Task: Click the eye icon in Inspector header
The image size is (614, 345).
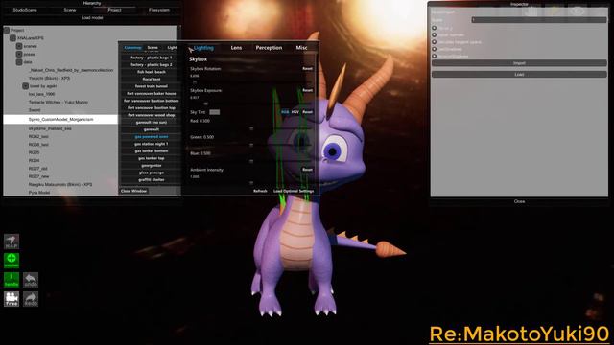Action: coord(578,11)
